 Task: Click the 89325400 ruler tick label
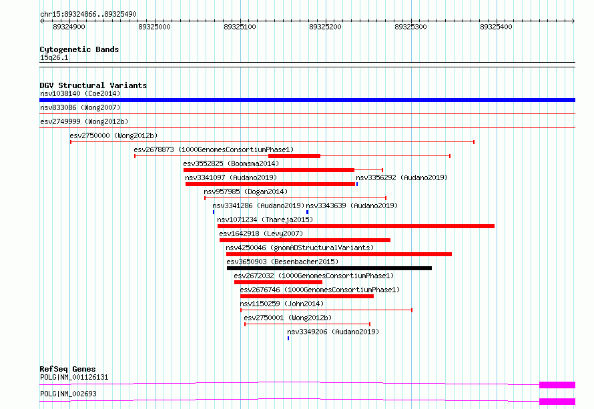pos(496,27)
